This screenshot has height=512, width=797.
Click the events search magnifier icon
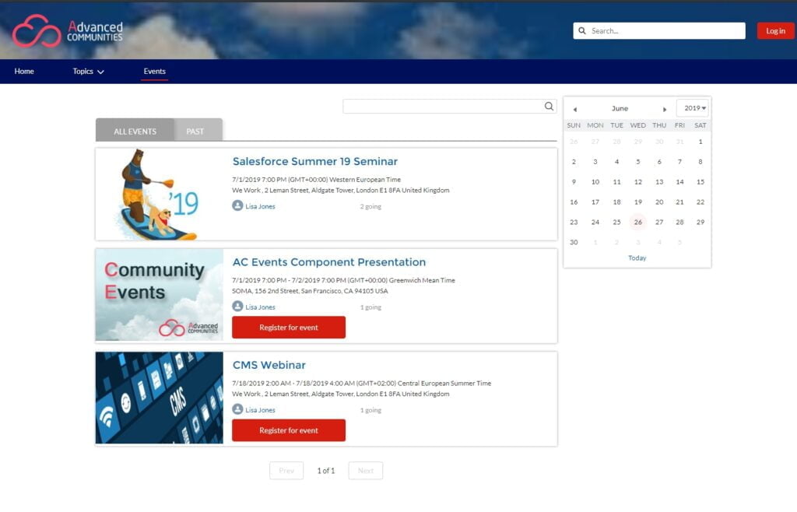click(549, 106)
